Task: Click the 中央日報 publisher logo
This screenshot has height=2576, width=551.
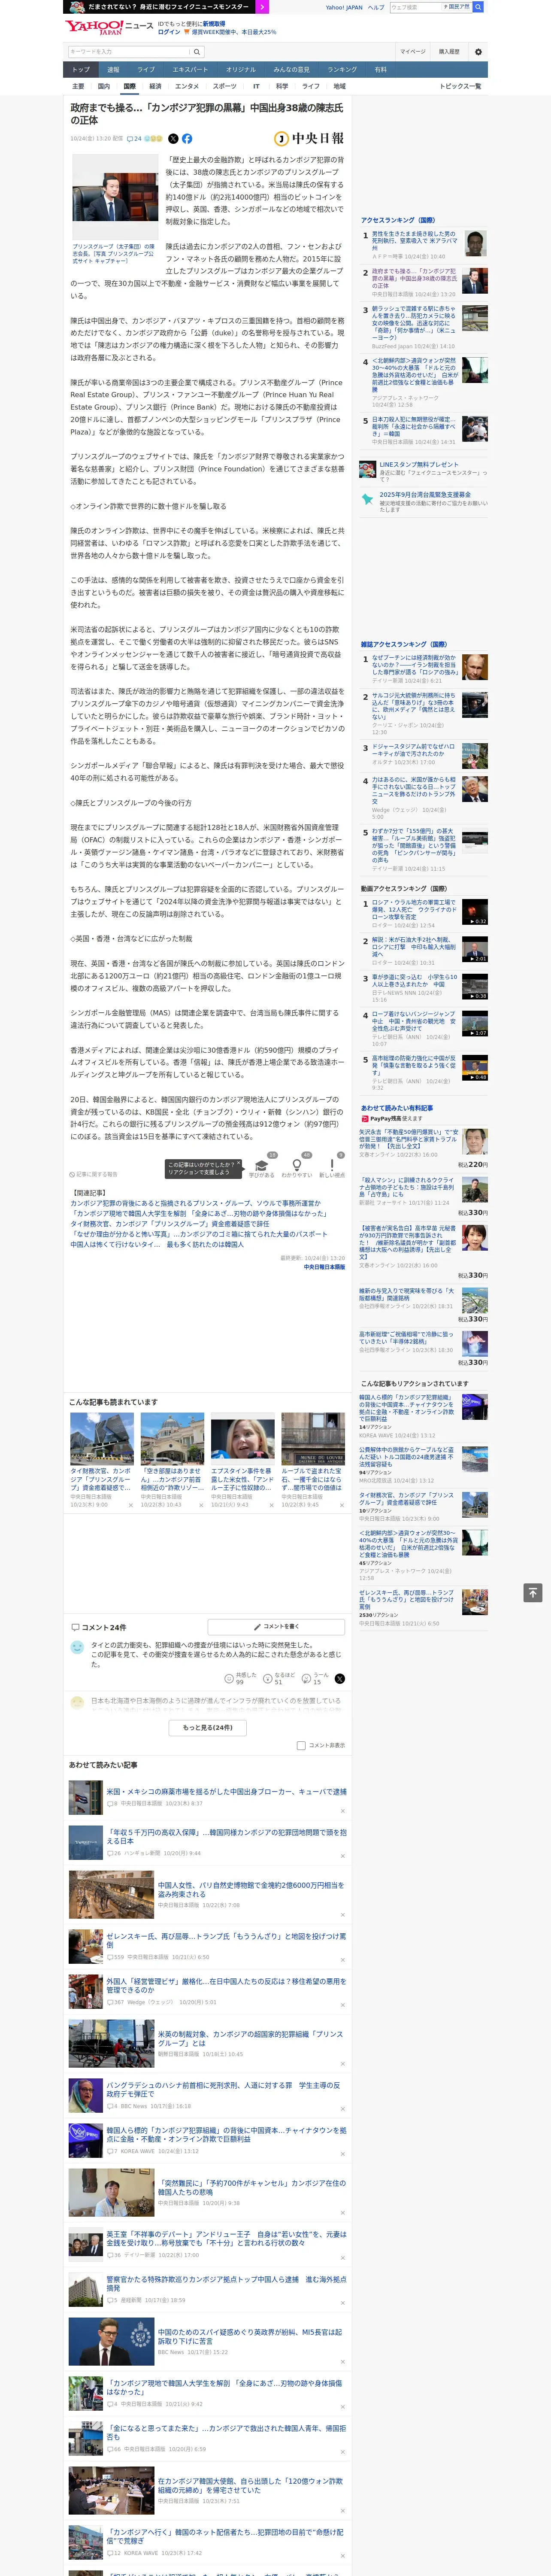Action: tap(309, 139)
